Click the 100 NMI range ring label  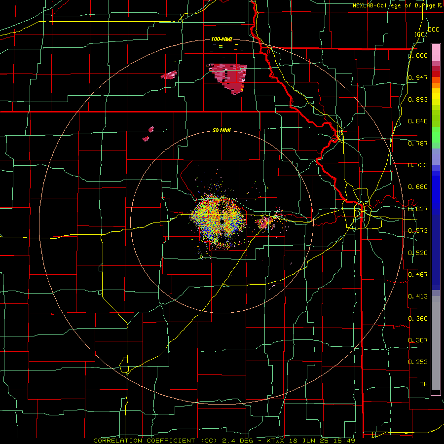222,39
